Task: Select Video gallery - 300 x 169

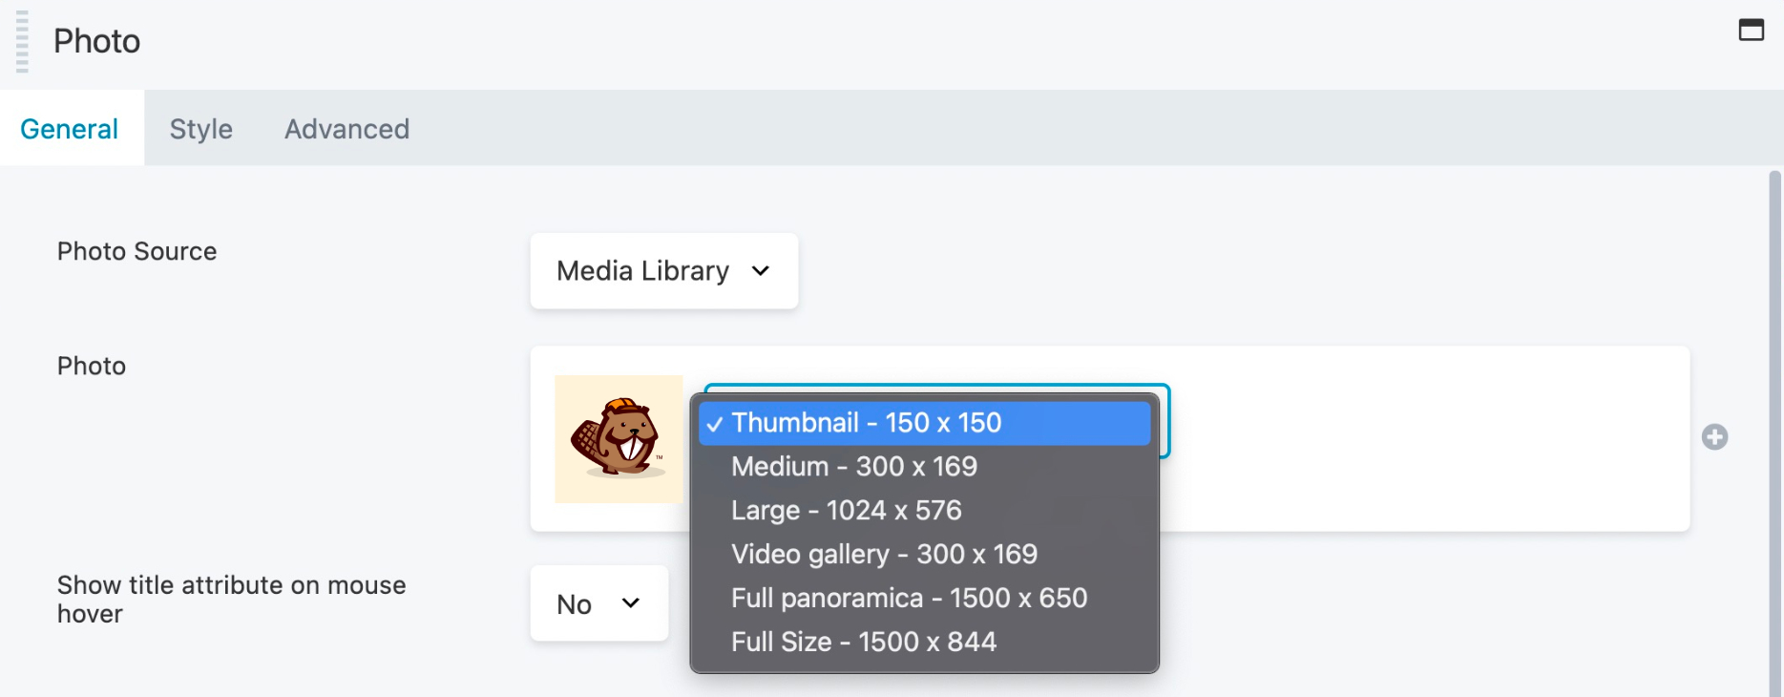Action: [x=884, y=555]
